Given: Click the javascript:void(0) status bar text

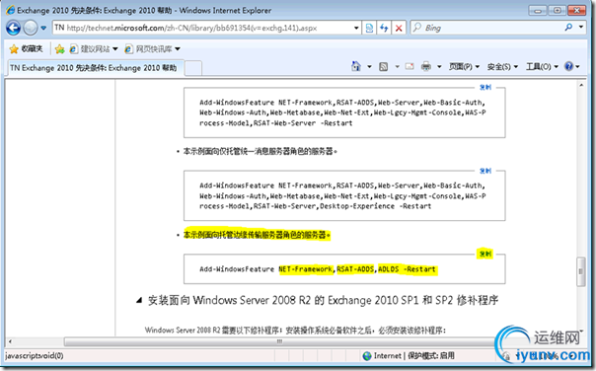Looking at the screenshot, I should tap(35, 356).
